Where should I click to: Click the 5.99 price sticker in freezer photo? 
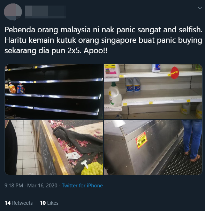(x=141, y=140)
